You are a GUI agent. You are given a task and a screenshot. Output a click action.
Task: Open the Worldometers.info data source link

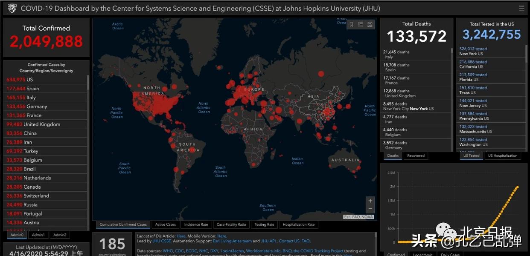[x=262, y=251]
